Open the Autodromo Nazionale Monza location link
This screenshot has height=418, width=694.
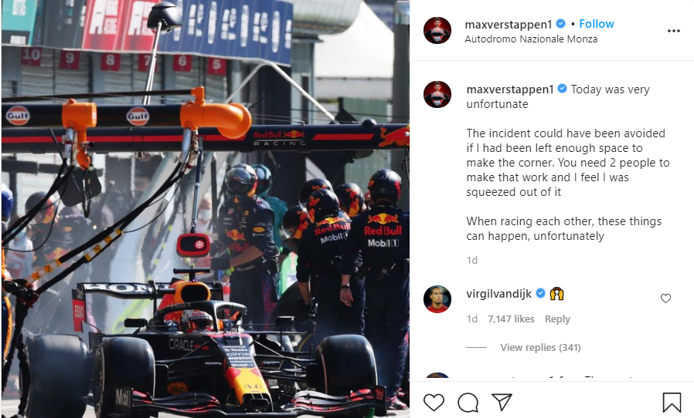[531, 39]
